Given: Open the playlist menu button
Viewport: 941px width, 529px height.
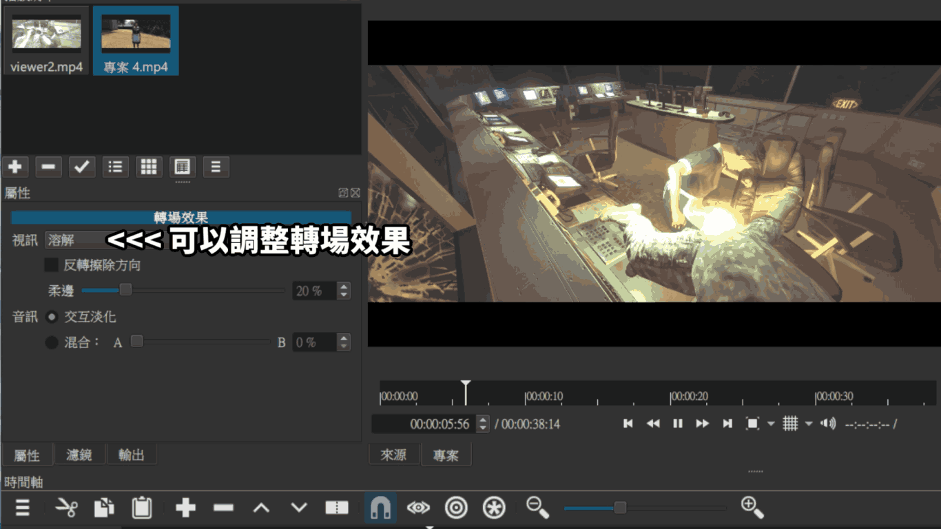Looking at the screenshot, I should pos(216,167).
